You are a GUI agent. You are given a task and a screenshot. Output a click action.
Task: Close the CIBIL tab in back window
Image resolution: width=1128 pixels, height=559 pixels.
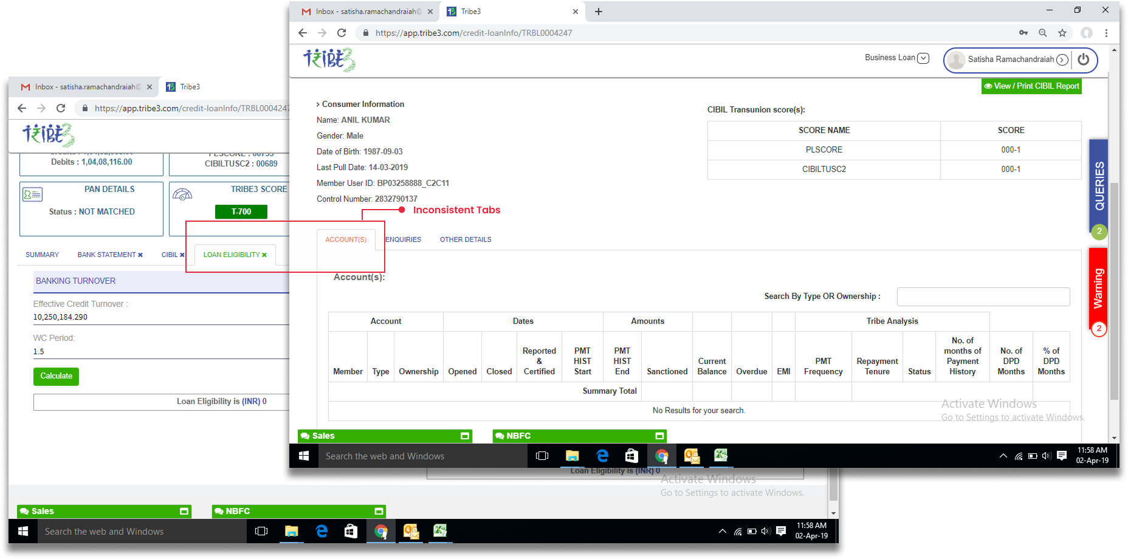coord(182,255)
